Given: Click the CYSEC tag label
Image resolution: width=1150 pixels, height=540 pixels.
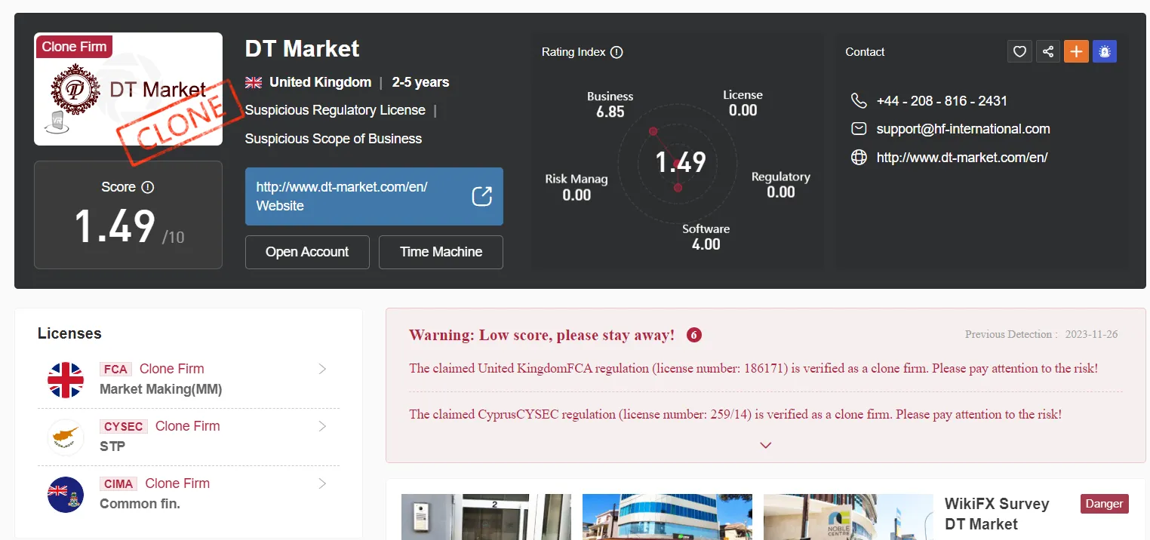Looking at the screenshot, I should pyautogui.click(x=124, y=426).
